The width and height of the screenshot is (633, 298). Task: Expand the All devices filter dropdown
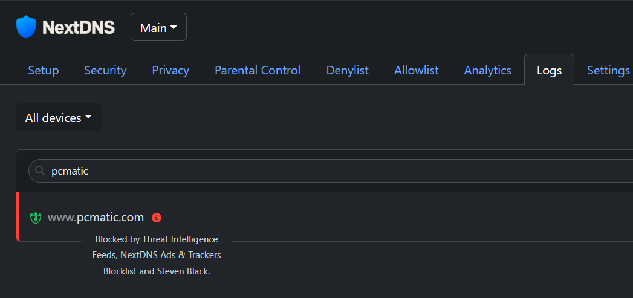[59, 117]
